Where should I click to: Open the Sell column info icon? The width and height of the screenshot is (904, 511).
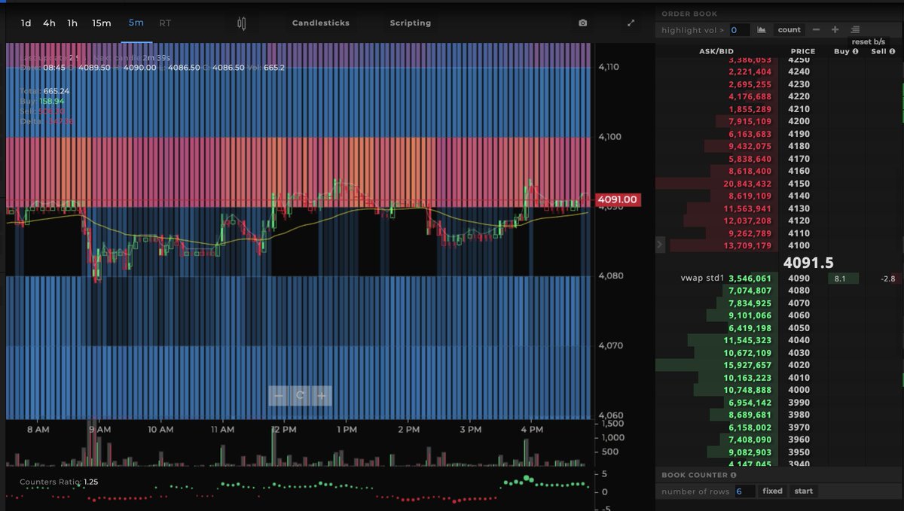coord(891,51)
